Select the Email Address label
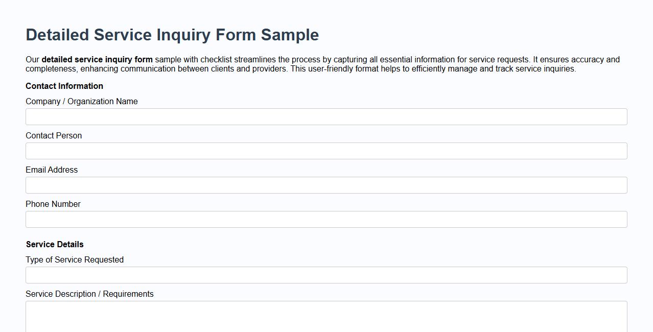This screenshot has width=653, height=332. [x=51, y=170]
